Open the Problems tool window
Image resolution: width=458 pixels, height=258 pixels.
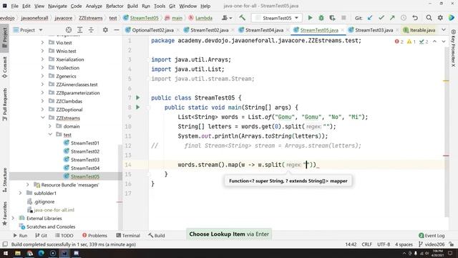tap(94, 235)
